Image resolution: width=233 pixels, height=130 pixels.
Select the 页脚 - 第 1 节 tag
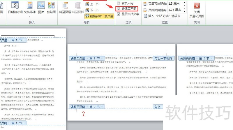click(13, 123)
